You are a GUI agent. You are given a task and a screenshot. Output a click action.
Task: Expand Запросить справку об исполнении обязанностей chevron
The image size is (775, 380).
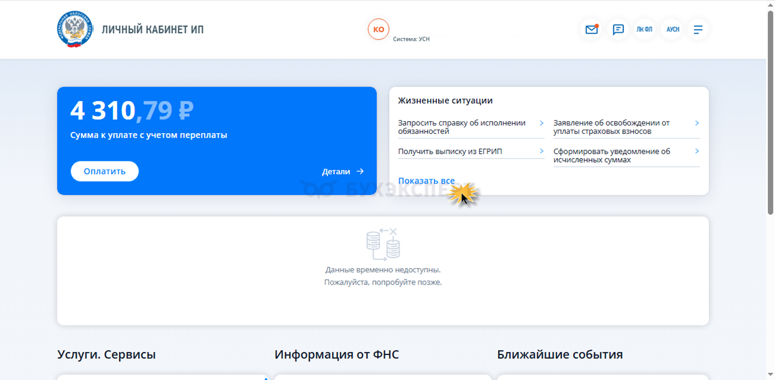pyautogui.click(x=541, y=123)
